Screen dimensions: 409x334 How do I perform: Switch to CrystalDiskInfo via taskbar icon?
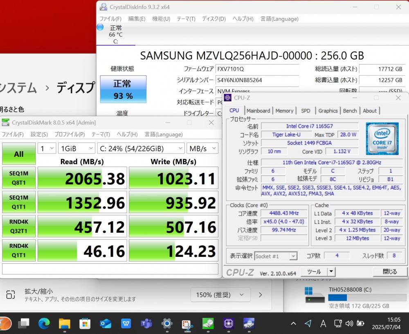[x=249, y=323]
